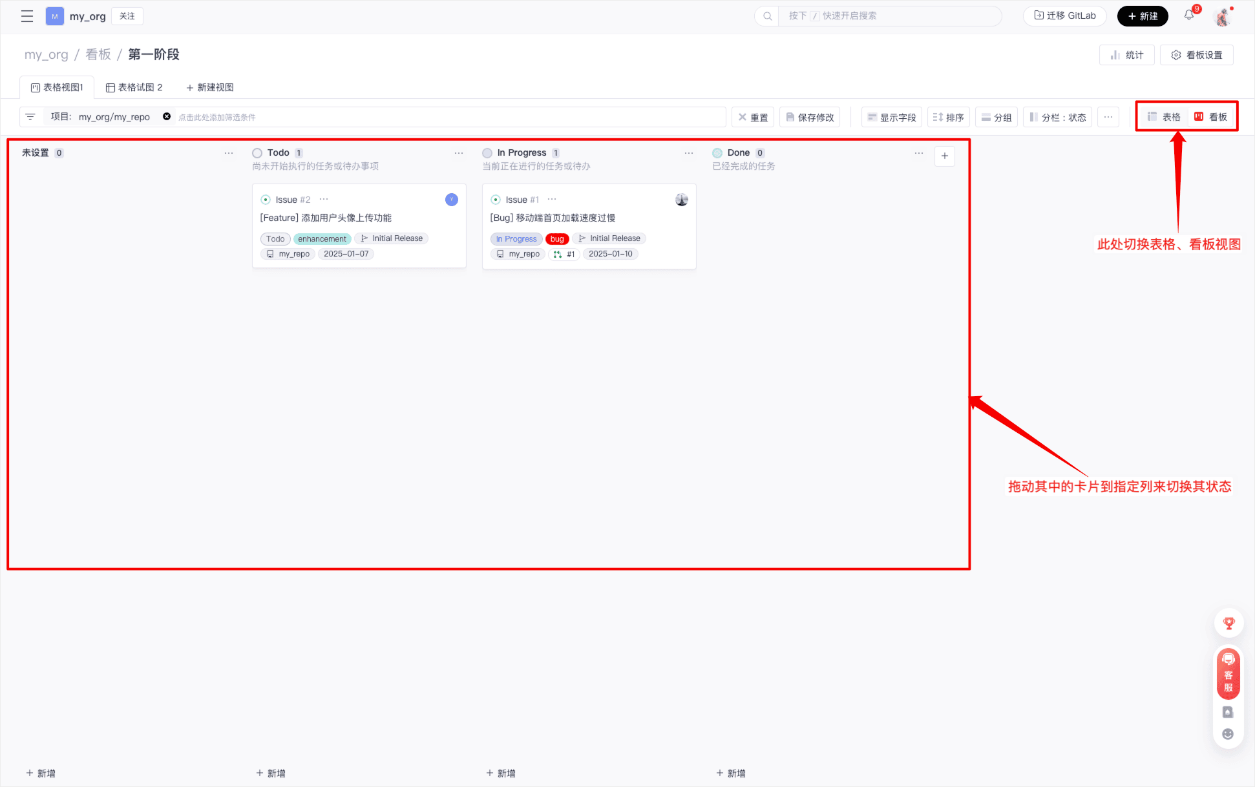
Task: Open the hamburger navigation menu
Action: pos(27,16)
